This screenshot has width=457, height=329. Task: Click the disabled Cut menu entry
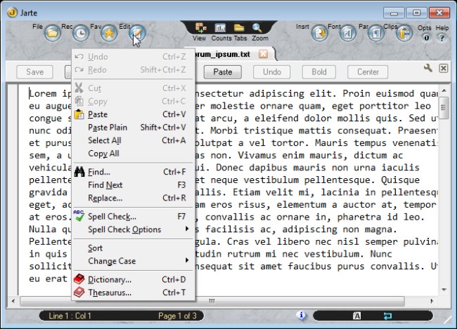point(133,88)
